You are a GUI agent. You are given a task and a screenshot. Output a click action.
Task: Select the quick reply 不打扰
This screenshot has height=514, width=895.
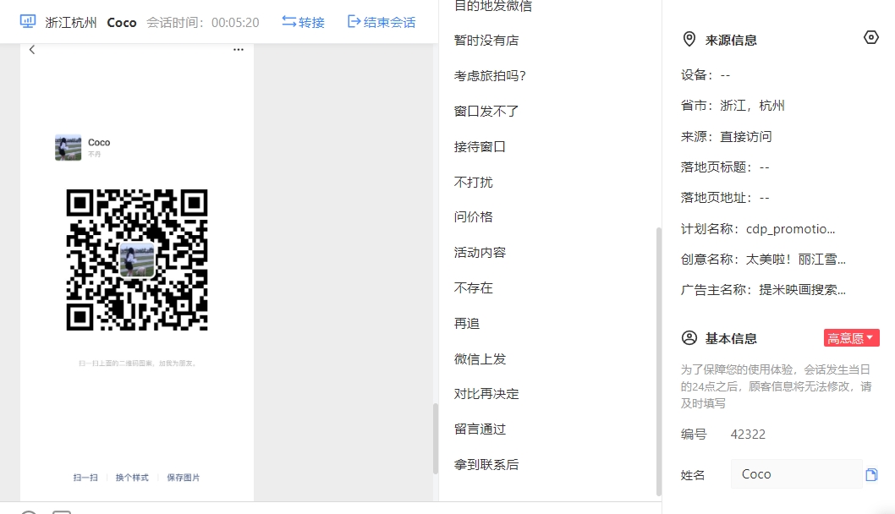coord(473,182)
